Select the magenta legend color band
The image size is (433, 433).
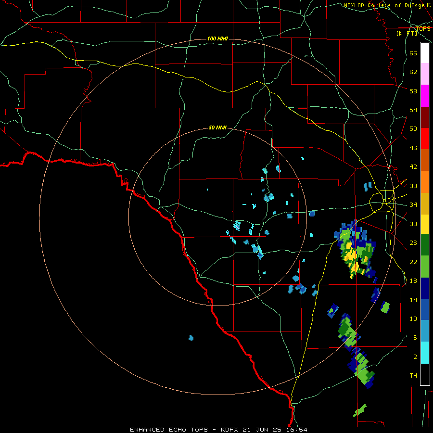click(425, 96)
